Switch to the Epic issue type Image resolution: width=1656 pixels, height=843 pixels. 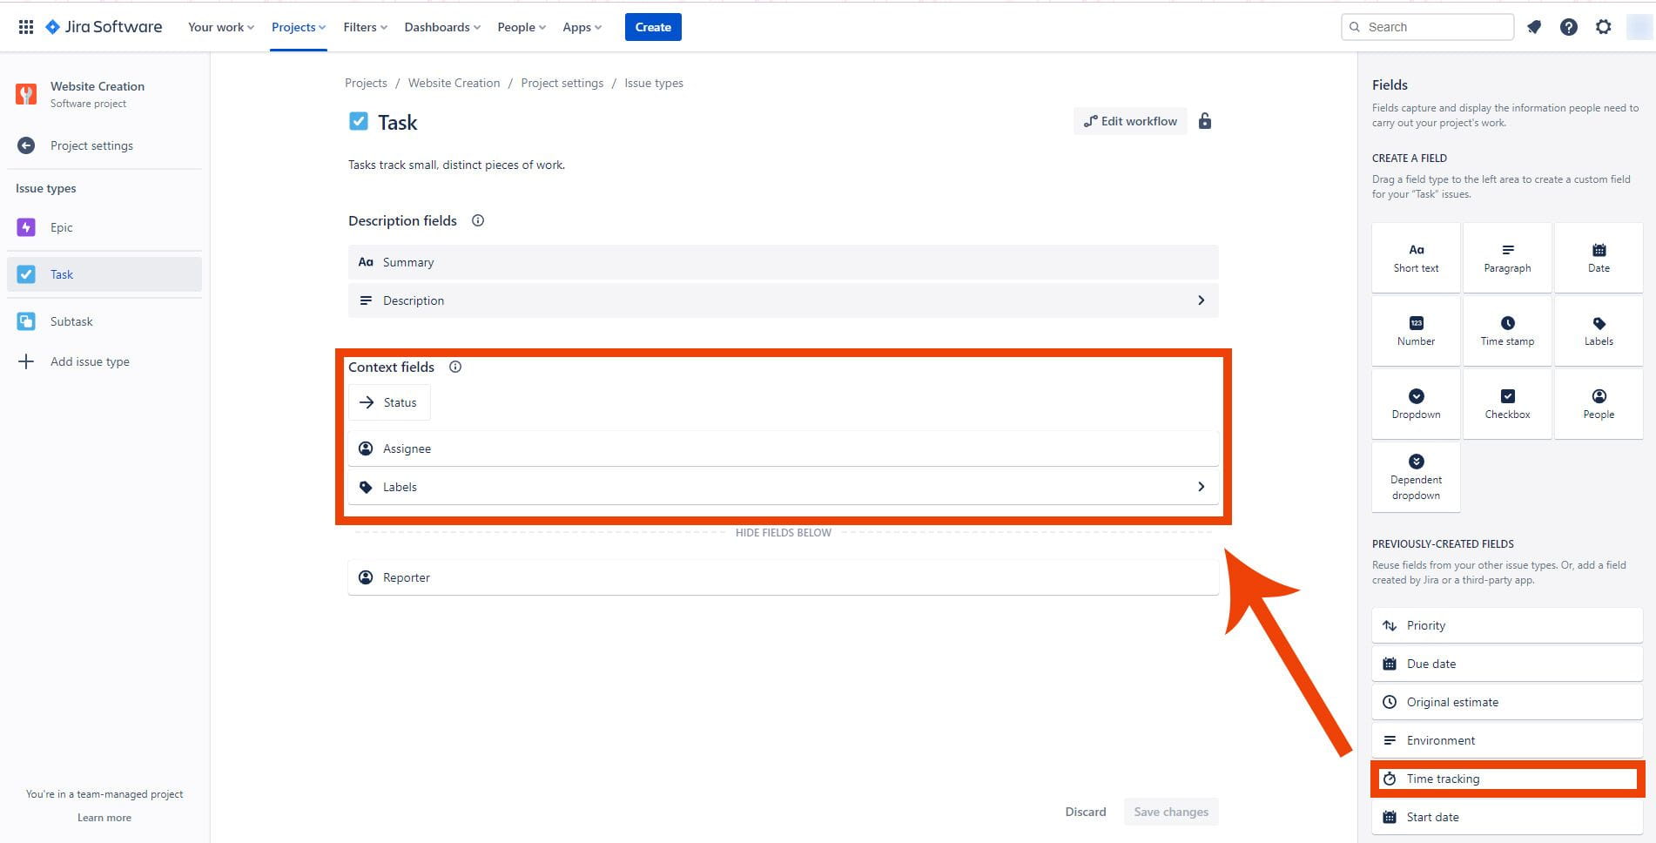coord(62,227)
